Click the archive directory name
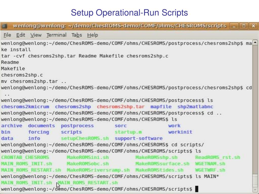259x194 pixels. 12,126
